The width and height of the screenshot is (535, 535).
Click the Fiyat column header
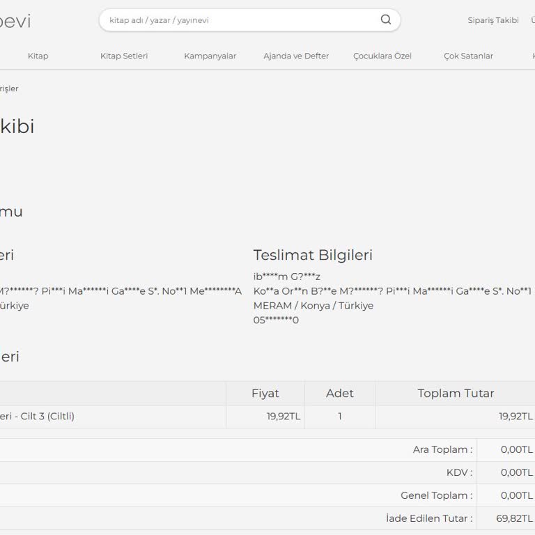265,393
